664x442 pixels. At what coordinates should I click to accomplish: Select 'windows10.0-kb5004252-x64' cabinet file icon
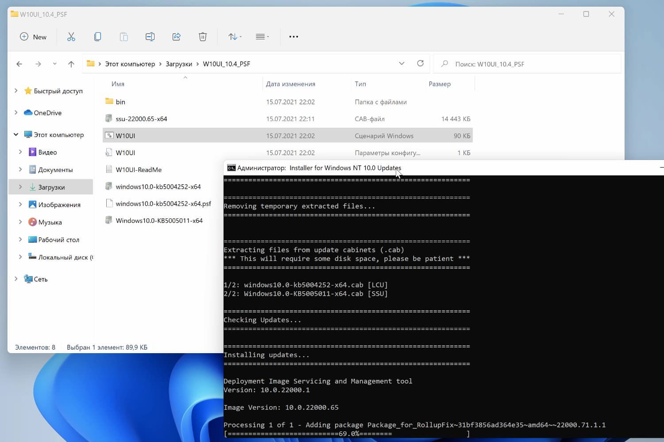coord(109,186)
